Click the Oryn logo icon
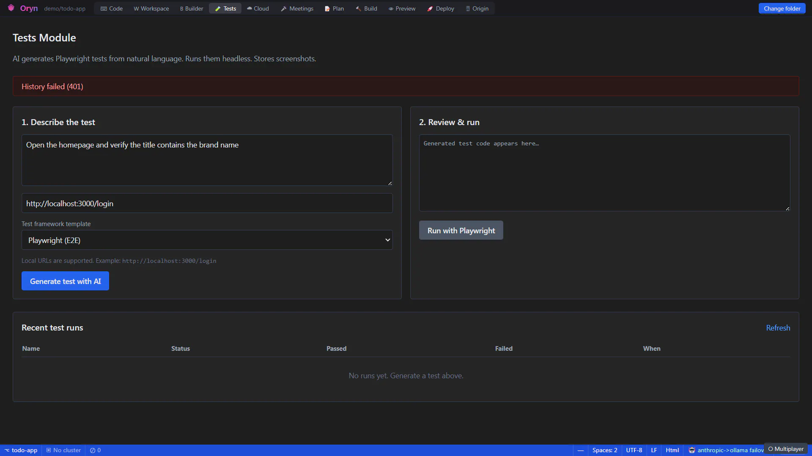This screenshot has height=456, width=812. (x=11, y=8)
